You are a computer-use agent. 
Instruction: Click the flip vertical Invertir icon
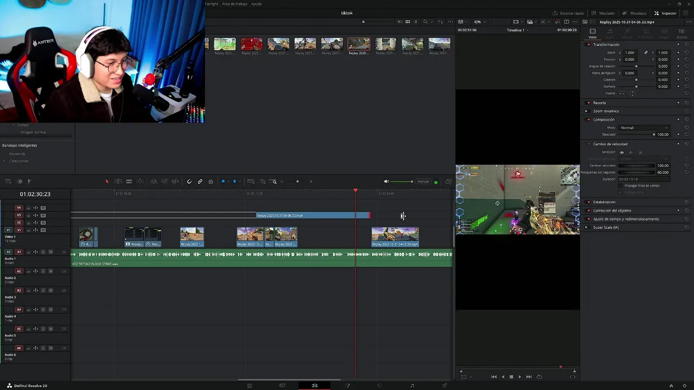pos(632,93)
